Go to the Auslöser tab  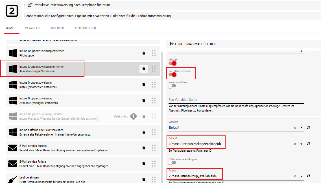[x=57, y=28]
